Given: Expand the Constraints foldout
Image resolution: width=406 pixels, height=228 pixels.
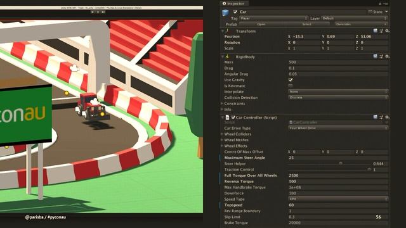Looking at the screenshot, I should tap(222, 103).
